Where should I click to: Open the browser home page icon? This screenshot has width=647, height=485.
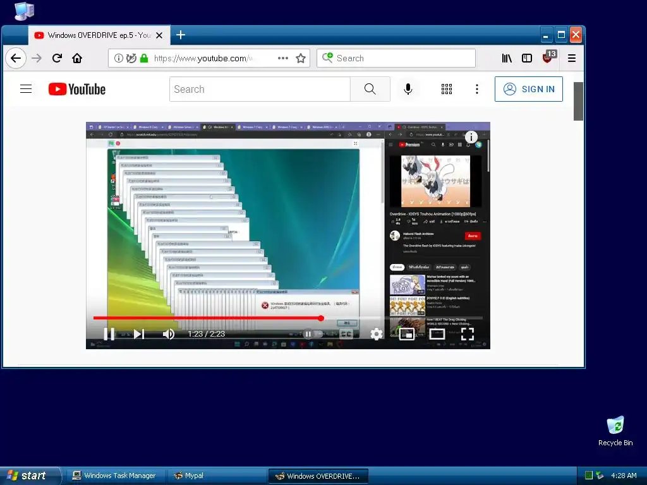point(77,58)
